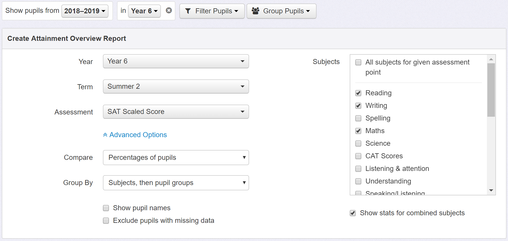Collapse the Advanced Options section
The image size is (508, 241).
click(x=135, y=135)
